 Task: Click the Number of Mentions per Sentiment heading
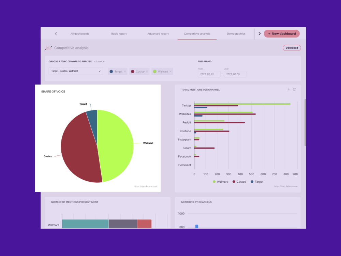pos(75,202)
